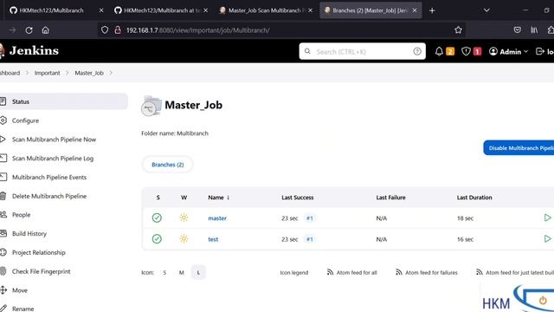Click the Atom feed for all RSS icon
The width and height of the screenshot is (554, 312).
coord(330,272)
